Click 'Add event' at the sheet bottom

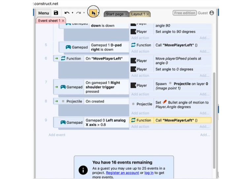pos(57,135)
